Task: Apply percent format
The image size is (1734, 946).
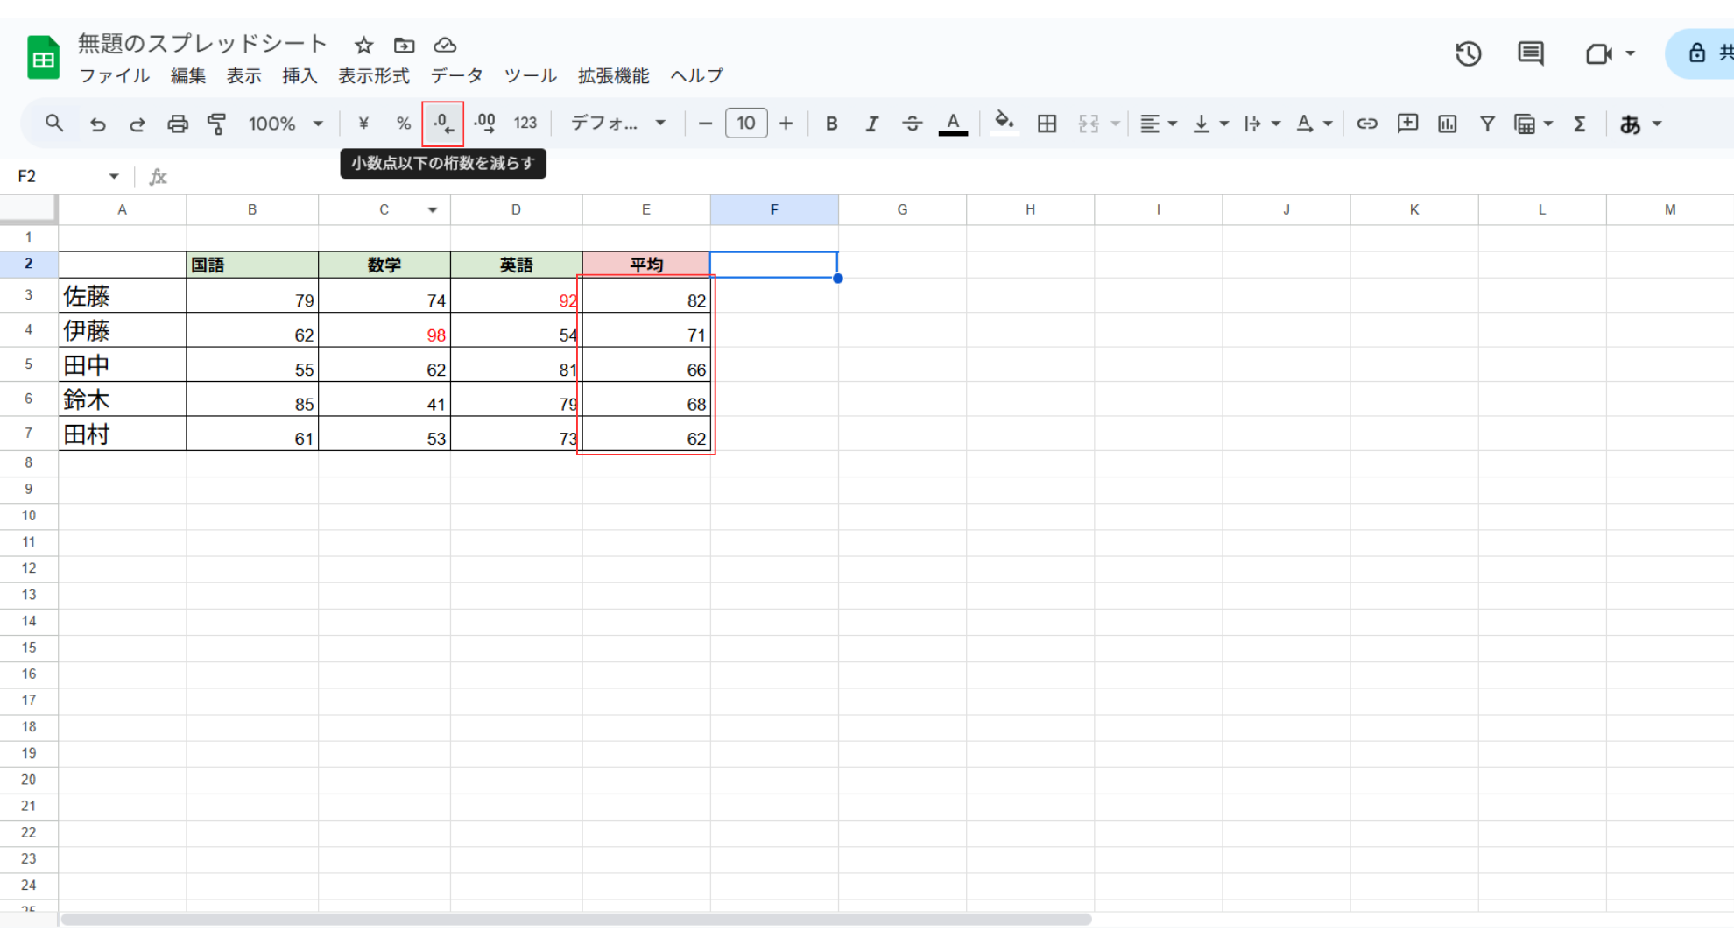Action: pyautogui.click(x=404, y=124)
